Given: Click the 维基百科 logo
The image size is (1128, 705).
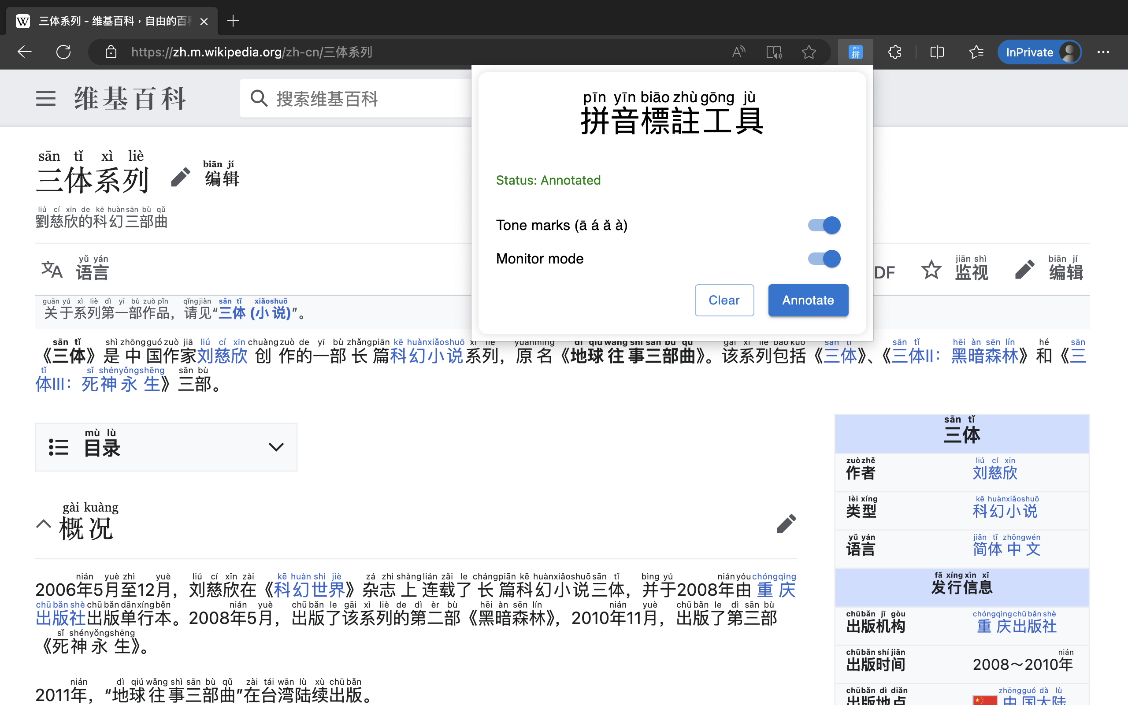Looking at the screenshot, I should pyautogui.click(x=130, y=98).
